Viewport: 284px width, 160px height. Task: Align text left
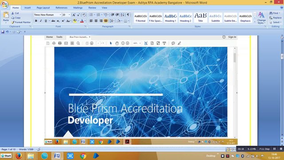tap(91, 21)
